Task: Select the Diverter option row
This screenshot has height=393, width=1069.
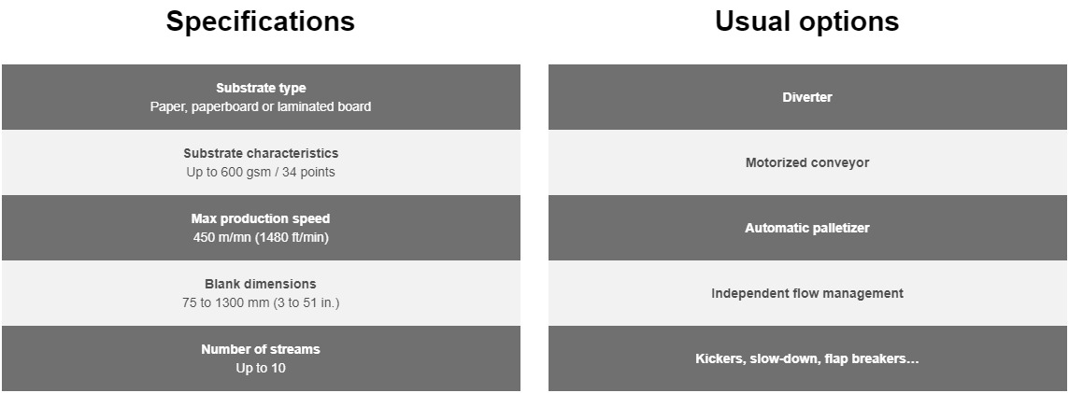Action: click(x=807, y=97)
